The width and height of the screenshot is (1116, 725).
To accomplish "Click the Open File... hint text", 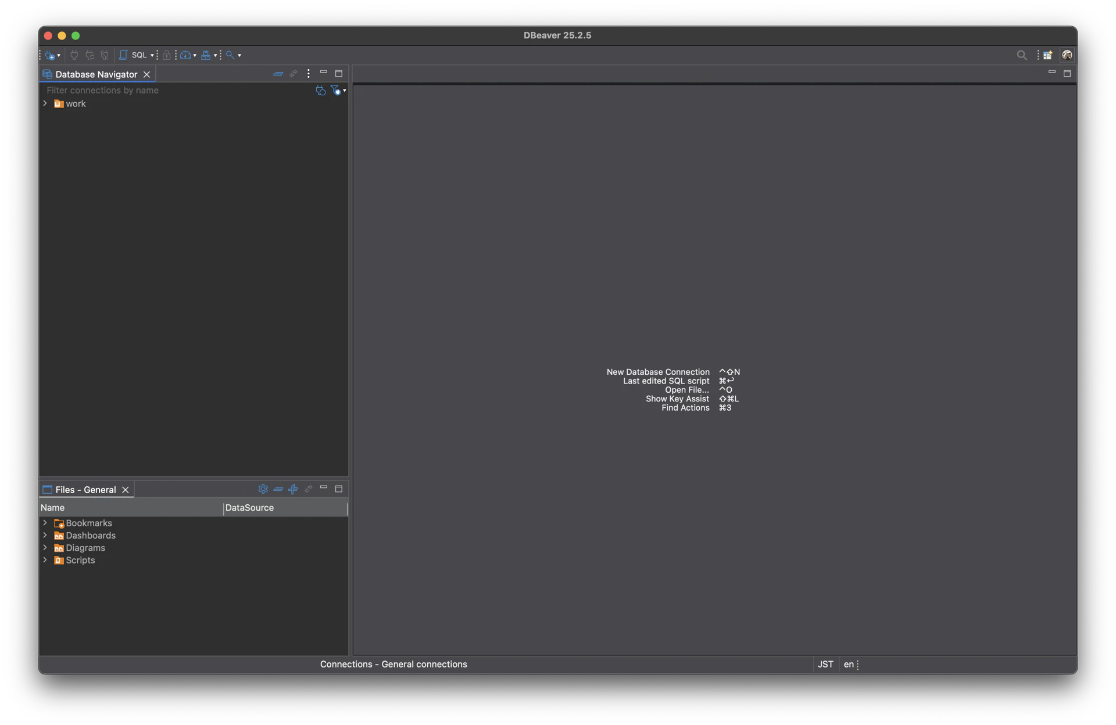I will (x=687, y=390).
